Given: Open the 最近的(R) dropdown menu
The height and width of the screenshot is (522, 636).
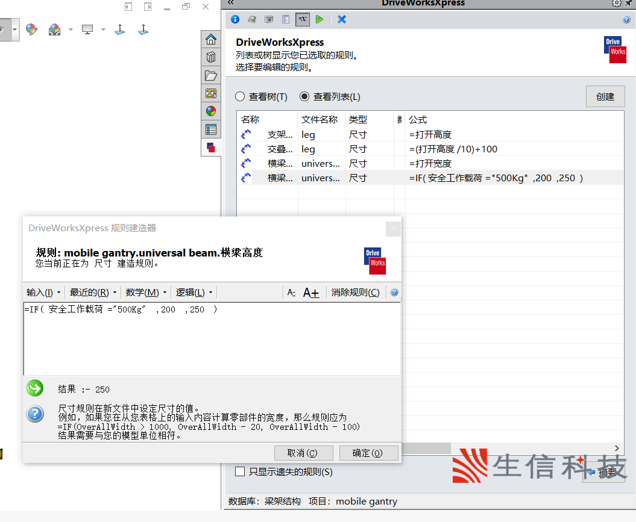Looking at the screenshot, I should (x=93, y=293).
